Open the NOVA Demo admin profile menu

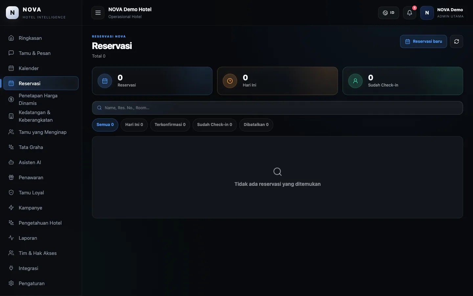click(442, 13)
